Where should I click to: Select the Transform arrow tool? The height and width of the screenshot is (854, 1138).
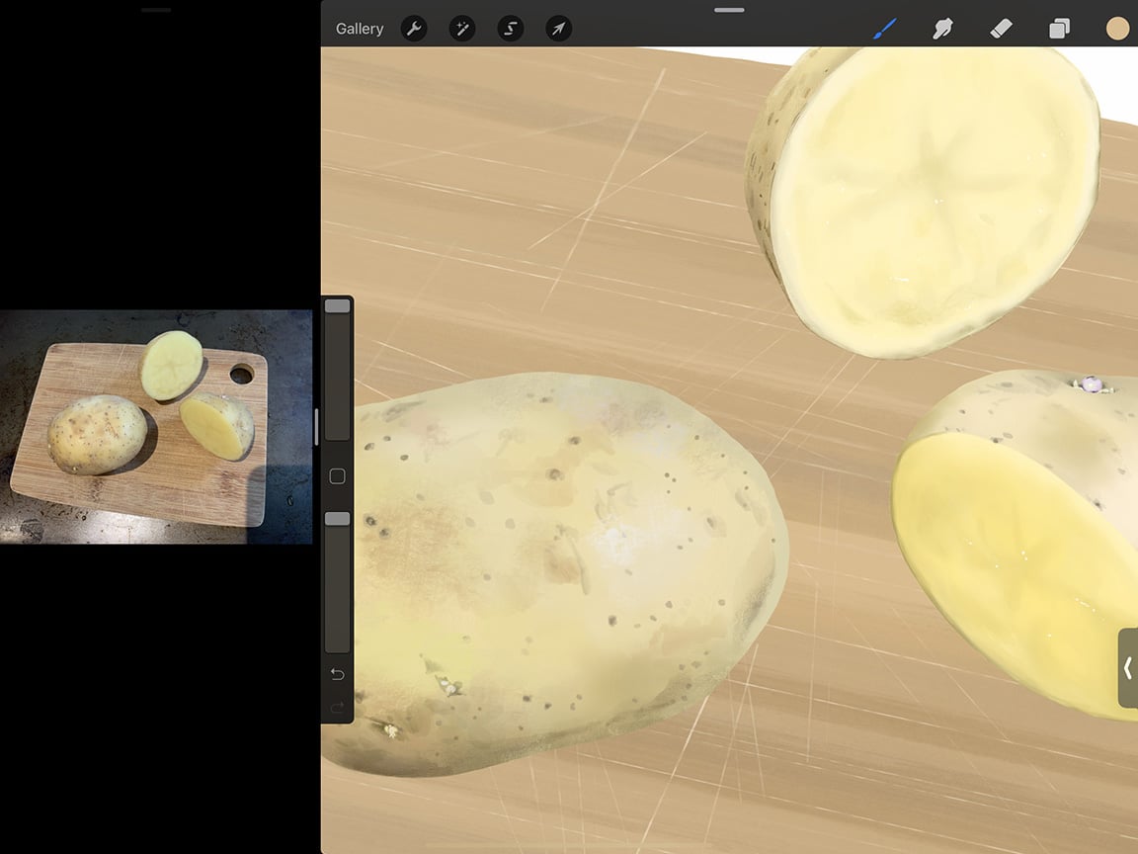pyautogui.click(x=557, y=29)
